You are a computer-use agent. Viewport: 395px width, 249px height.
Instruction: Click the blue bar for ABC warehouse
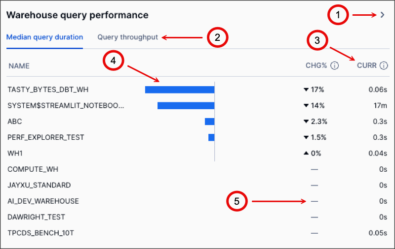point(209,121)
